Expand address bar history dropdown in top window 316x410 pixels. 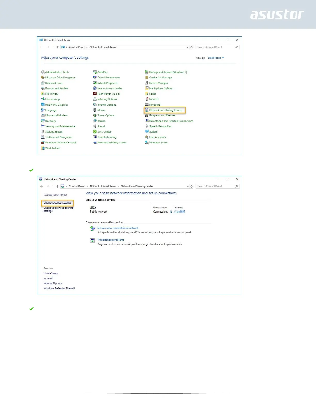(188, 47)
